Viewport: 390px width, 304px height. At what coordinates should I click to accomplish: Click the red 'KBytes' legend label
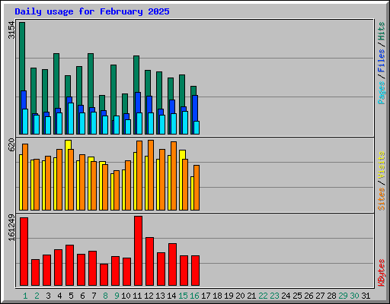[x=381, y=273]
